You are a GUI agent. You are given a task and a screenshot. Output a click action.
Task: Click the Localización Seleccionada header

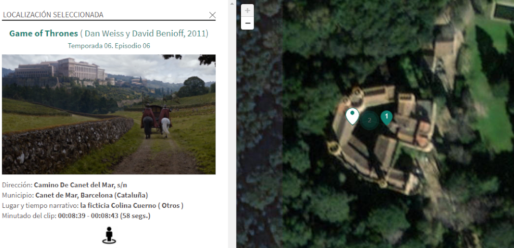click(x=53, y=15)
